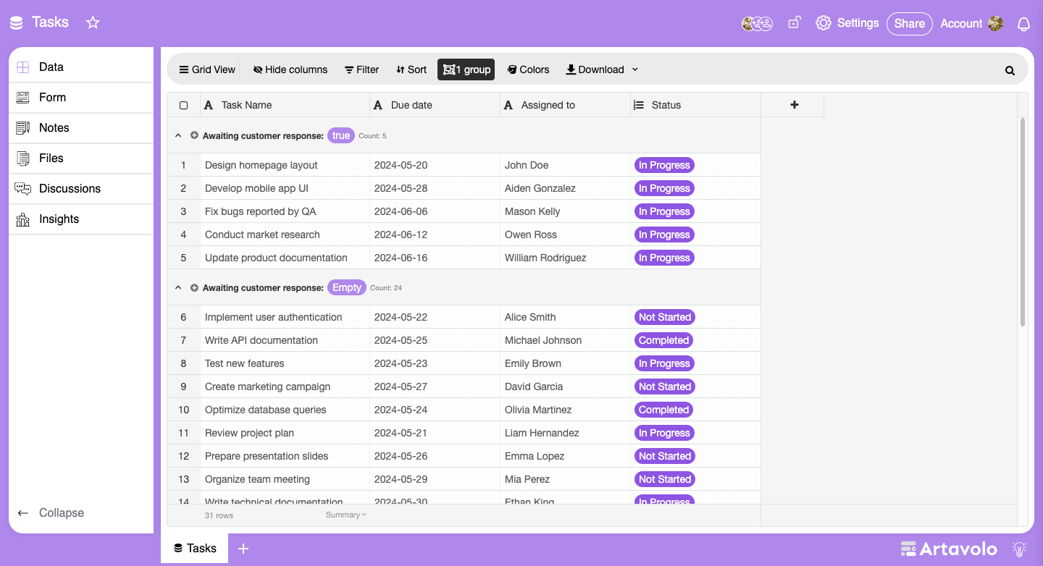1043x566 pixels.
Task: Click the collaborators avatar group icon
Action: click(x=757, y=24)
